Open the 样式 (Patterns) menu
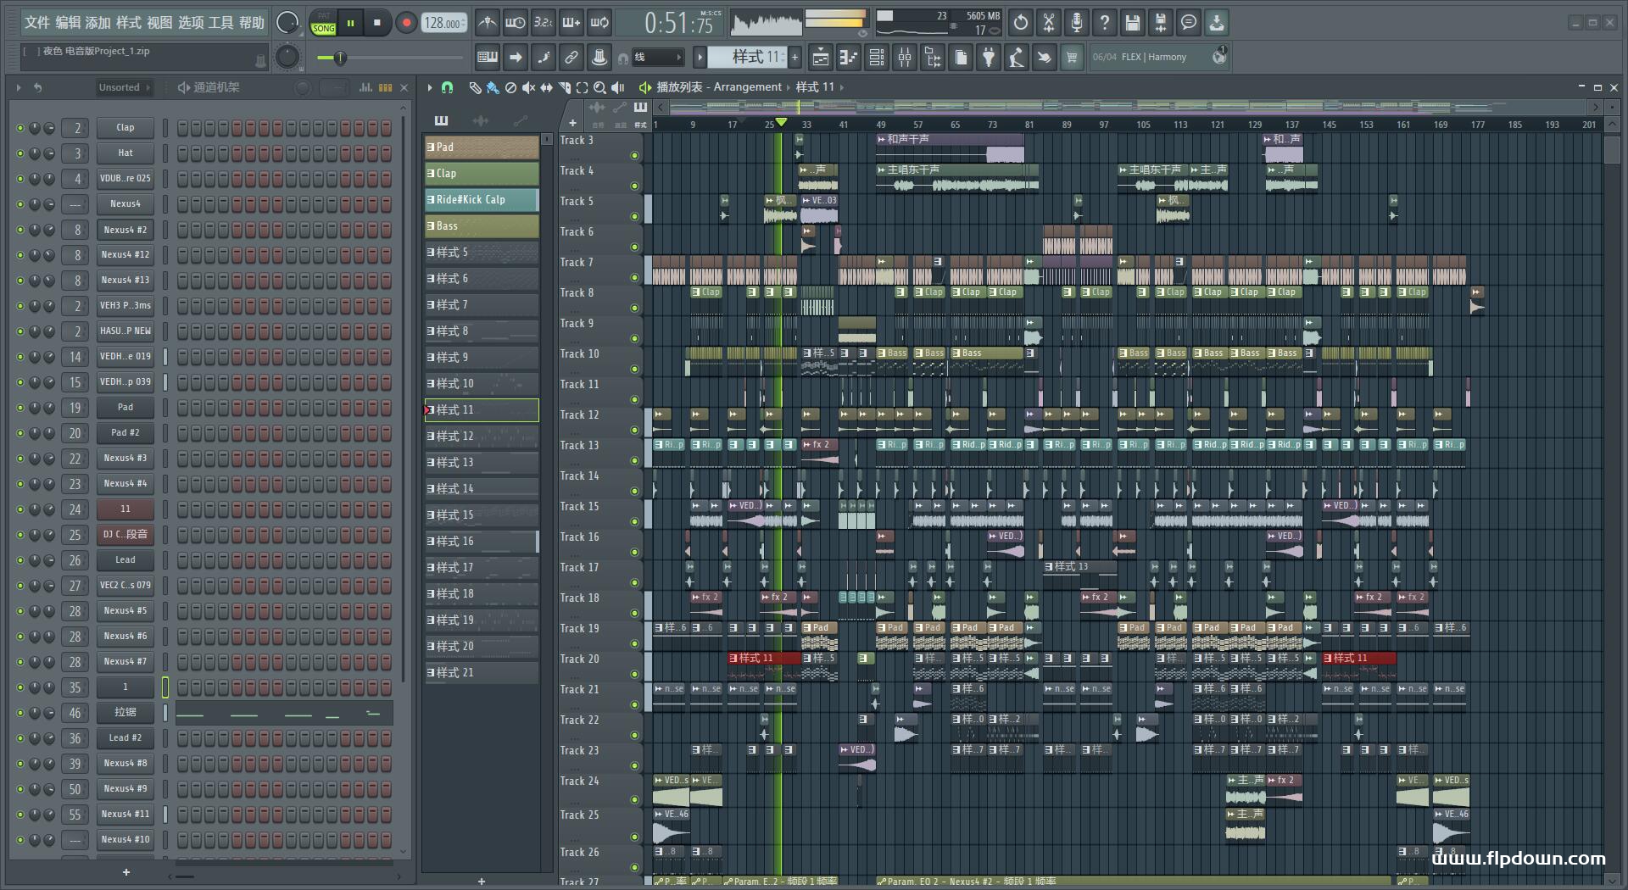The width and height of the screenshot is (1628, 890). click(129, 22)
